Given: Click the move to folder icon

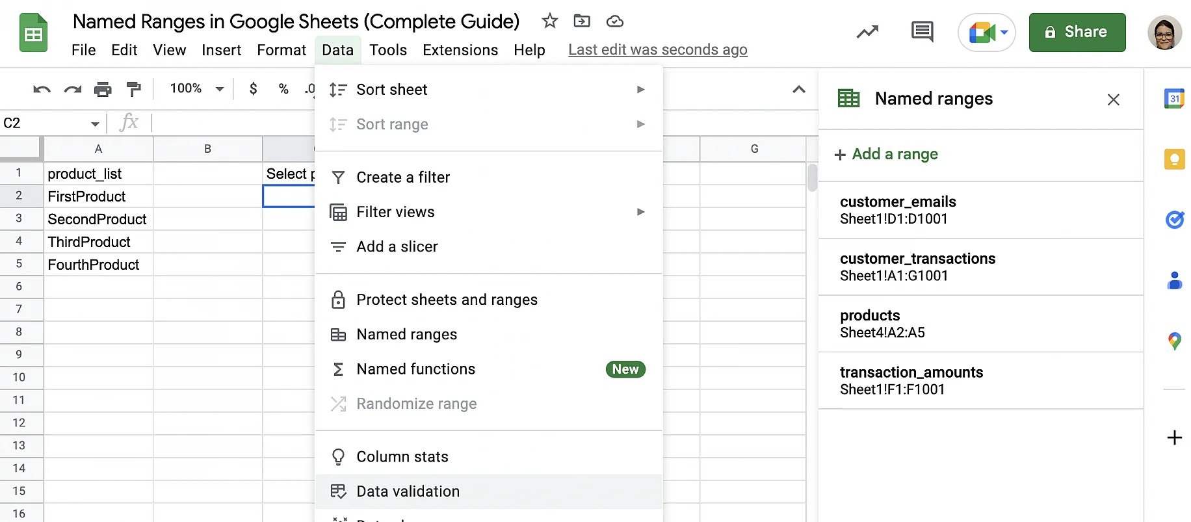Looking at the screenshot, I should [582, 21].
